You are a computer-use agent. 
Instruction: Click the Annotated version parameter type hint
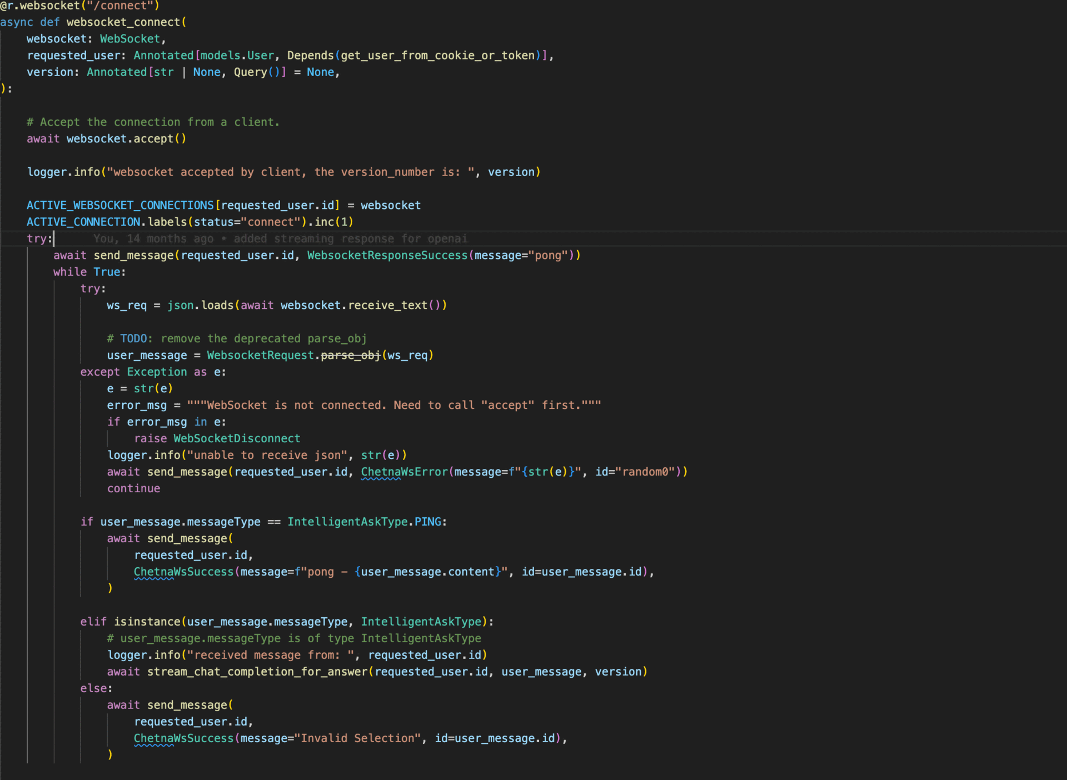[116, 72]
